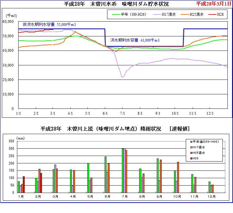Select the 洪水期利水容量 43,000千m3 label

point(135,40)
